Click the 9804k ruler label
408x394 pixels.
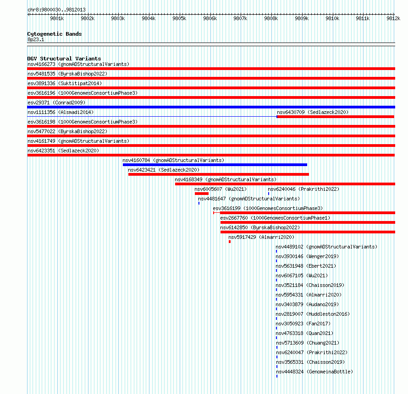click(149, 18)
